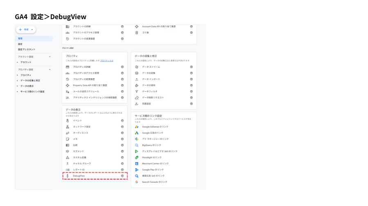
Task: Click help icon beside 同意設定
Action: [191, 104]
